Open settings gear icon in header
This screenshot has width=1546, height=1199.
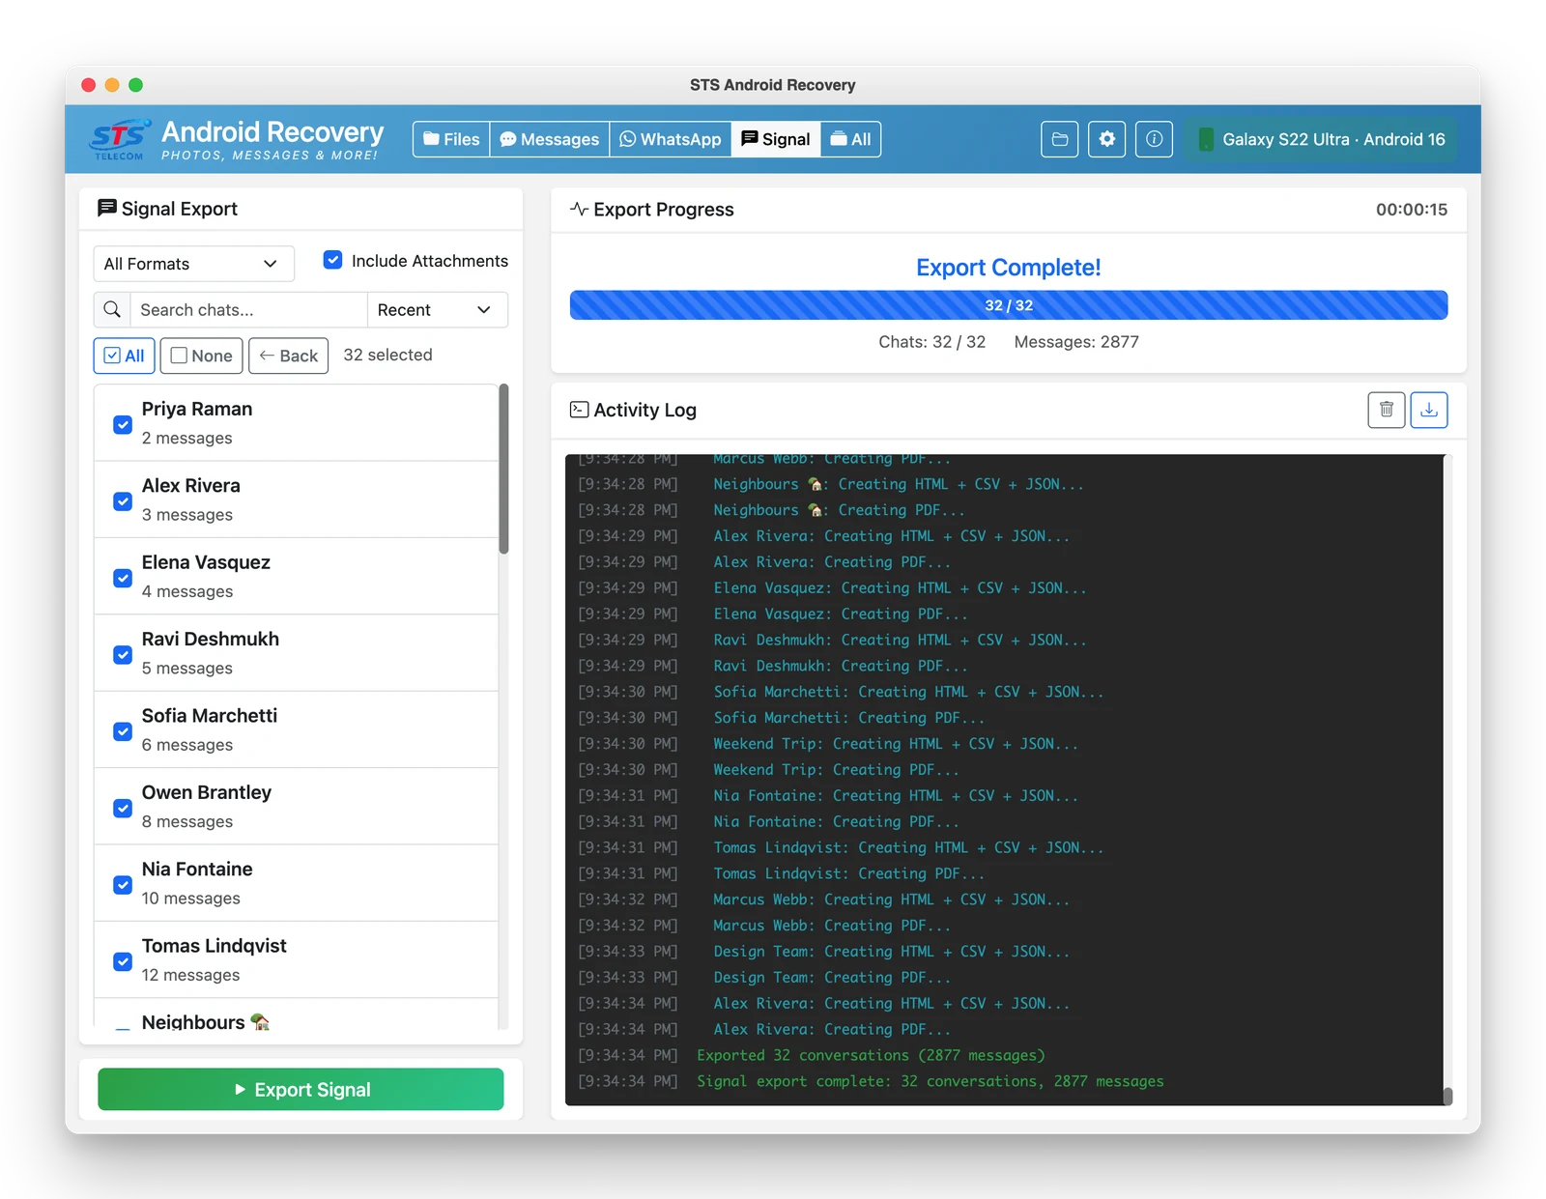pos(1106,139)
